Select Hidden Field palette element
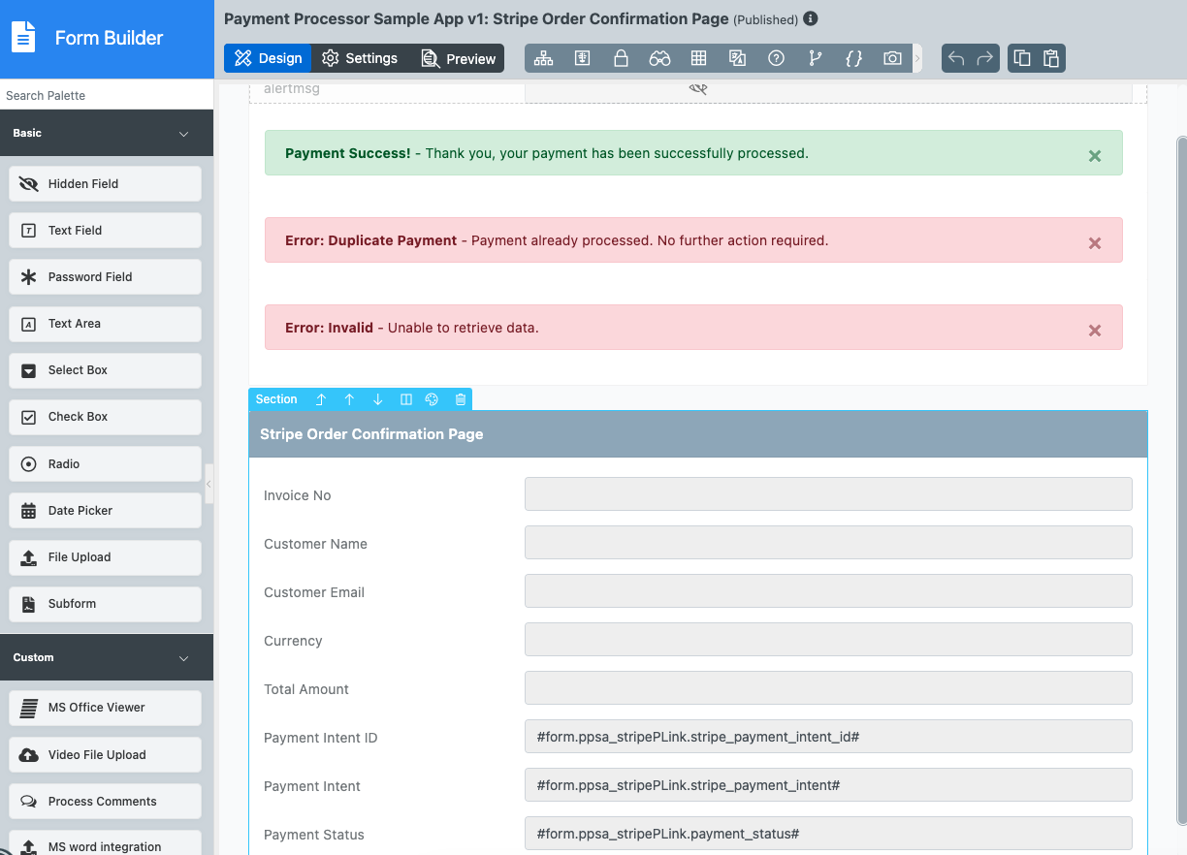The width and height of the screenshot is (1187, 855). pyautogui.click(x=106, y=183)
